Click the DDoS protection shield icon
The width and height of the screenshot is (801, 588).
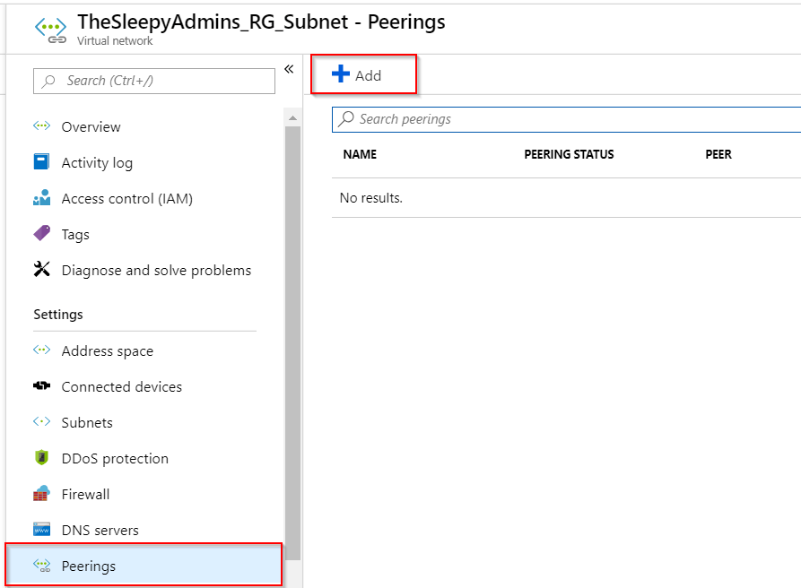coord(41,458)
